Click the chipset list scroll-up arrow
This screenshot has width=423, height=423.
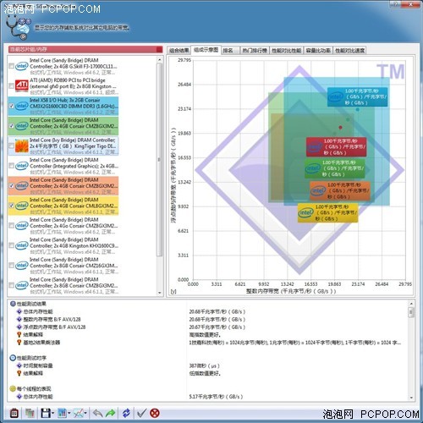(160, 60)
